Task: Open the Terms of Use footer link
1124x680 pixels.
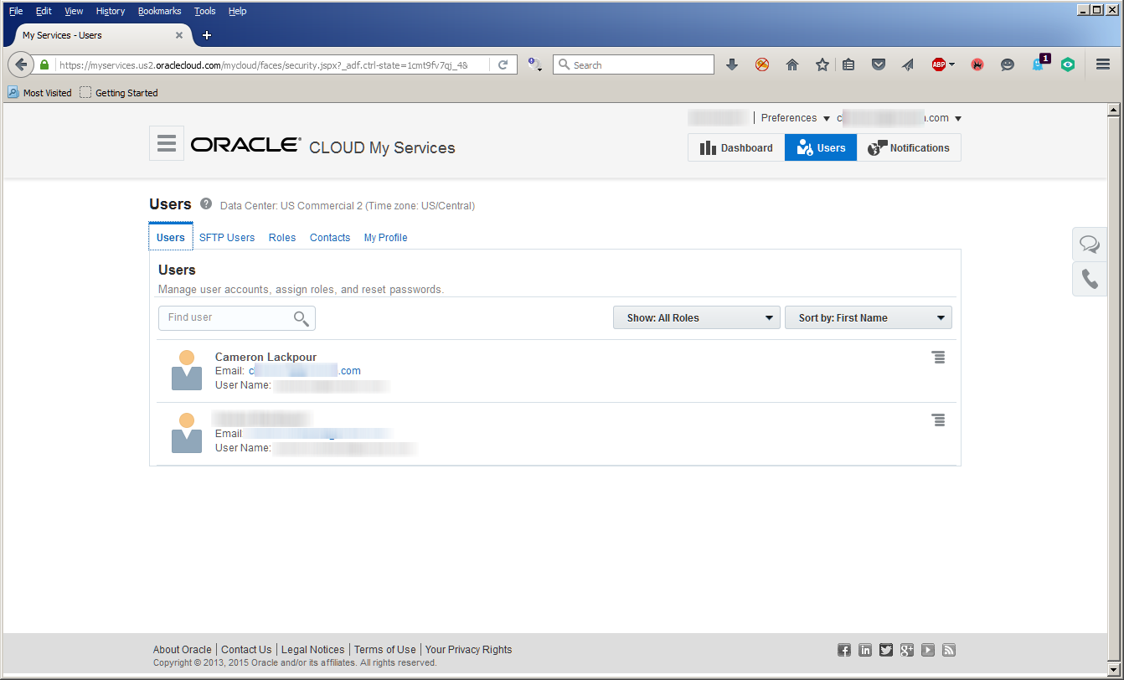Action: (x=384, y=649)
